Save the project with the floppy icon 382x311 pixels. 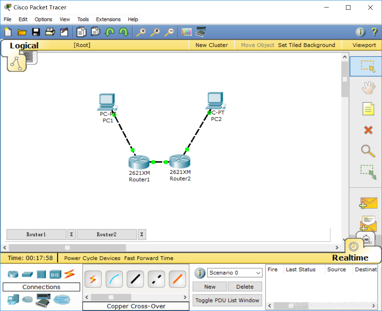[x=36, y=32]
